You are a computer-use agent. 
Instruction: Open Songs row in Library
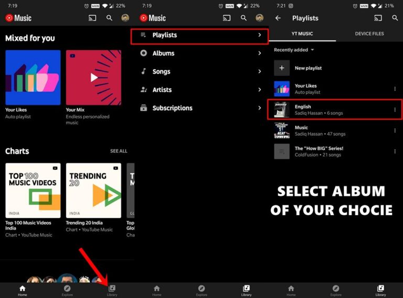coord(201,71)
